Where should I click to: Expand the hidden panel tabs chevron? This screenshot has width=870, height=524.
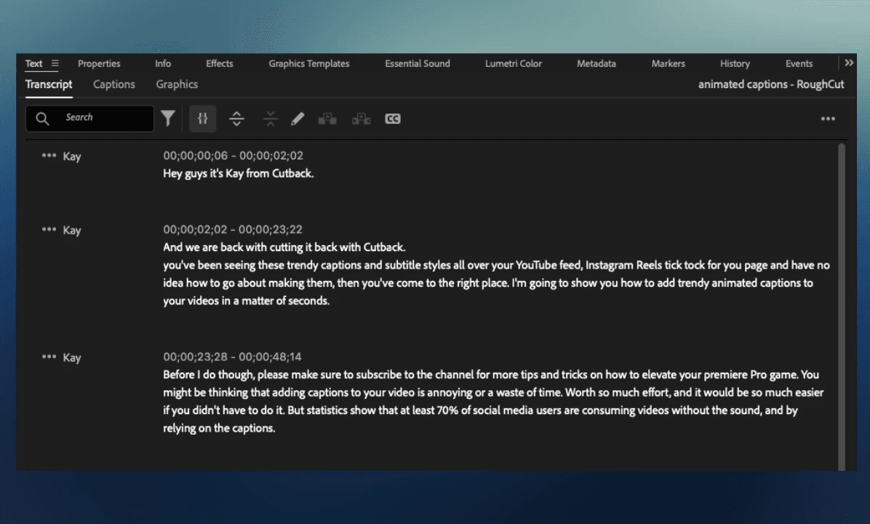point(849,63)
